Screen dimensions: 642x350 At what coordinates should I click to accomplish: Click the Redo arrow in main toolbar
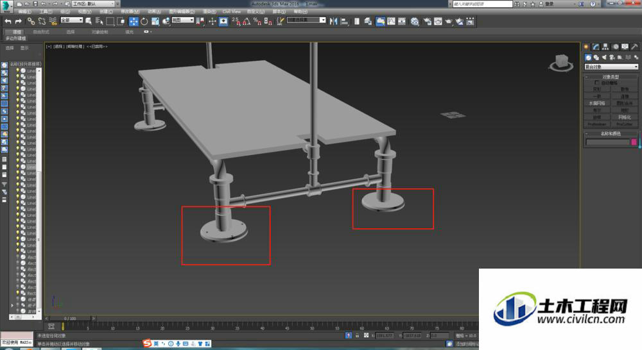coord(19,21)
